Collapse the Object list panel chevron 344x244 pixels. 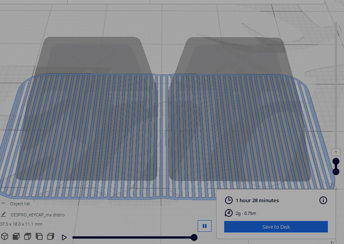point(3,203)
